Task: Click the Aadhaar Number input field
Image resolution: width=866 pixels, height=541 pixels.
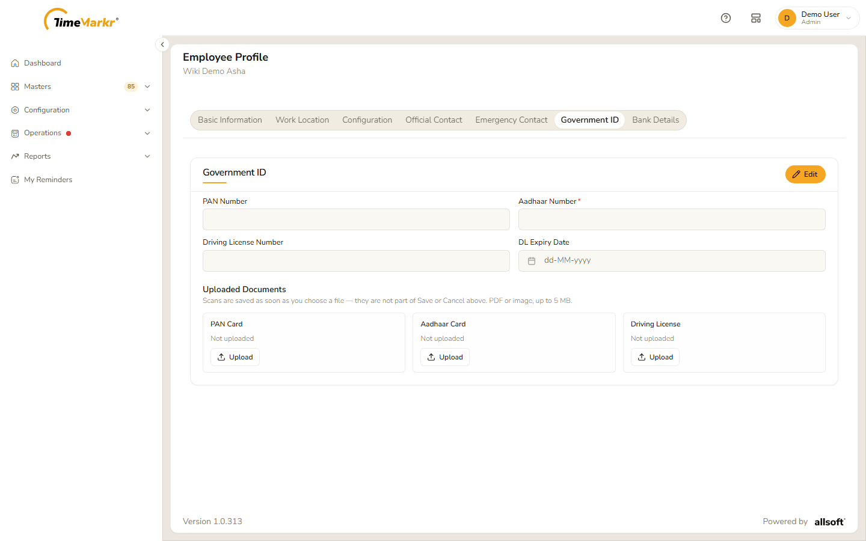Action: 672,219
